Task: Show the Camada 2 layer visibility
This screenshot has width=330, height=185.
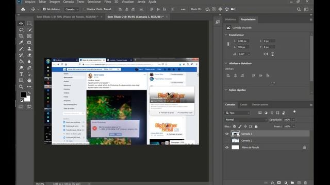Action: point(227,140)
